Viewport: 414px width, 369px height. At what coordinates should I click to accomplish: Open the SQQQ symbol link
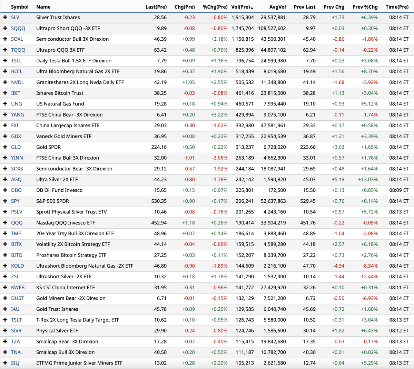18,28
